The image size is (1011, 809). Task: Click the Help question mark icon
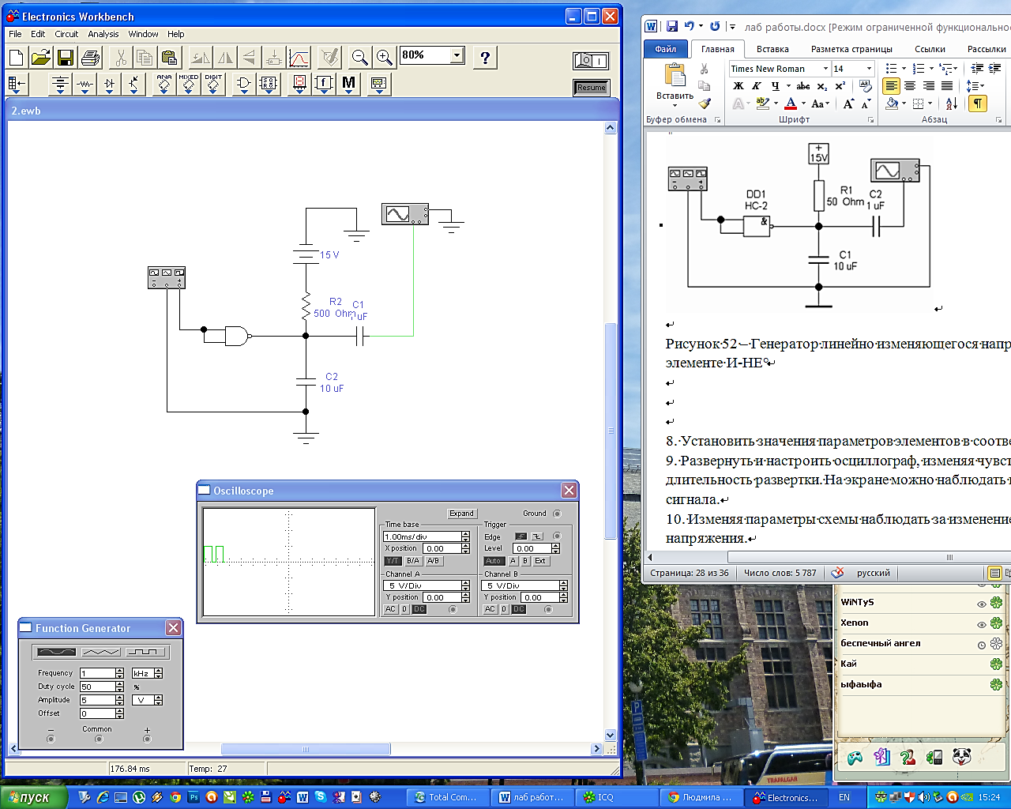pos(485,58)
